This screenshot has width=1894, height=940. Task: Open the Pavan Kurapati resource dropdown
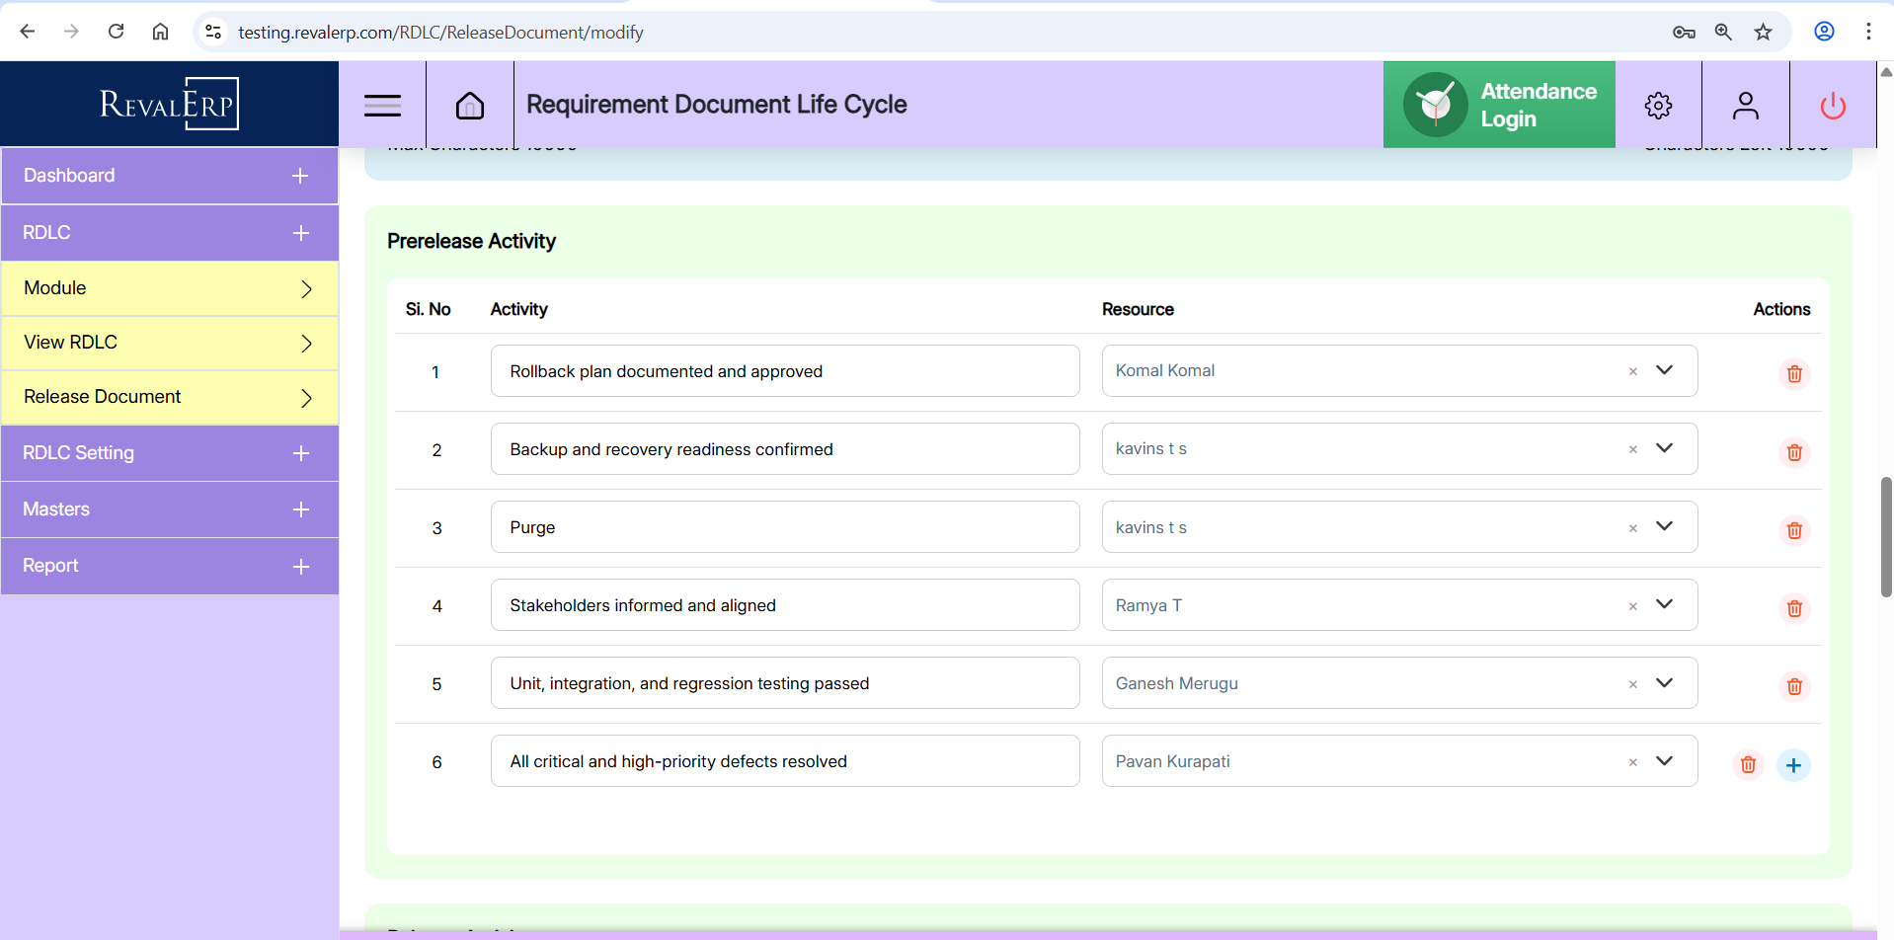point(1664,761)
